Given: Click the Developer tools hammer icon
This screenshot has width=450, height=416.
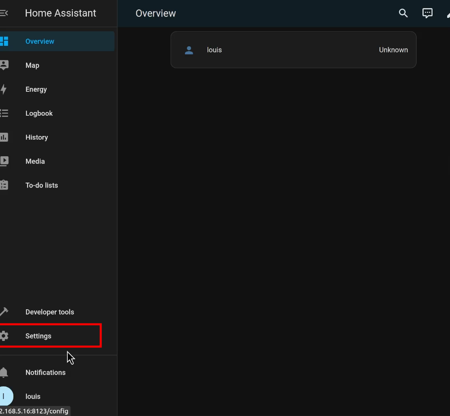Looking at the screenshot, I should click(x=4, y=312).
